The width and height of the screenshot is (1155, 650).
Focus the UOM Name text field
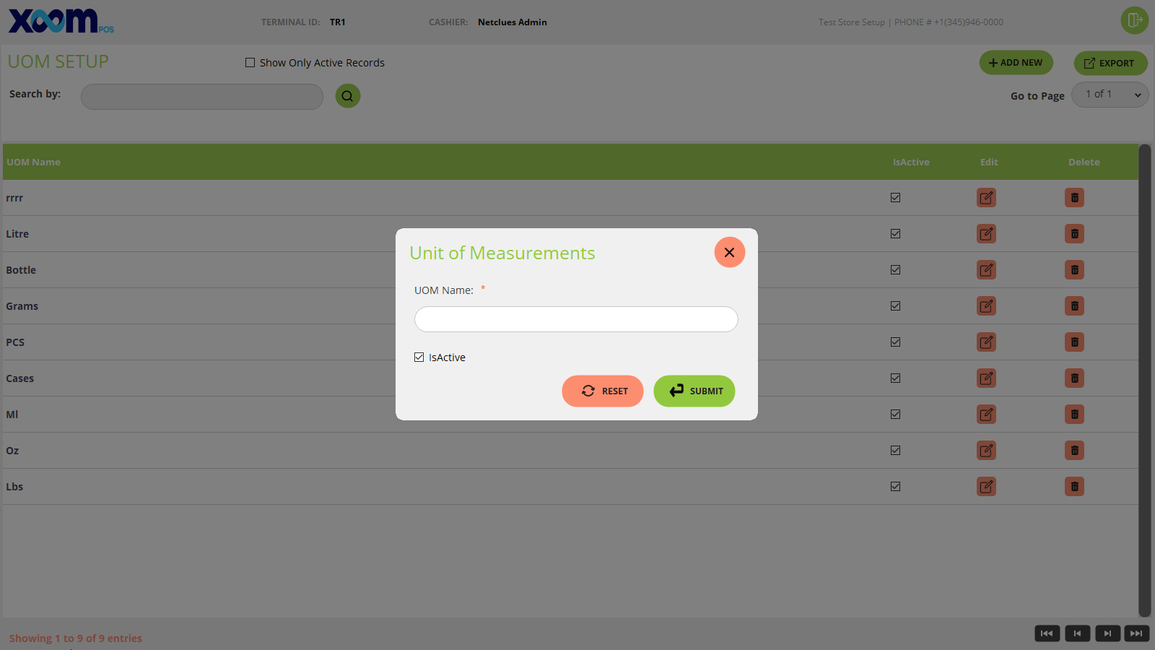(576, 319)
